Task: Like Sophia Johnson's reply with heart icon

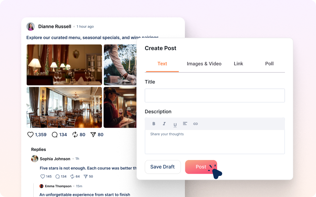Action: [42, 177]
